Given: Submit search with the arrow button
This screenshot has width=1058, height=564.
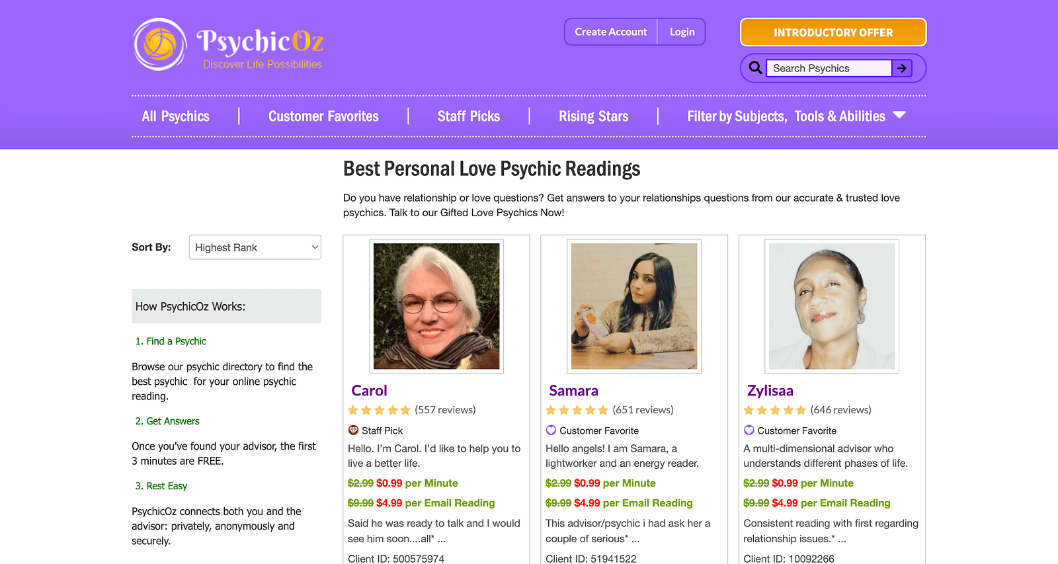Looking at the screenshot, I should click(902, 68).
